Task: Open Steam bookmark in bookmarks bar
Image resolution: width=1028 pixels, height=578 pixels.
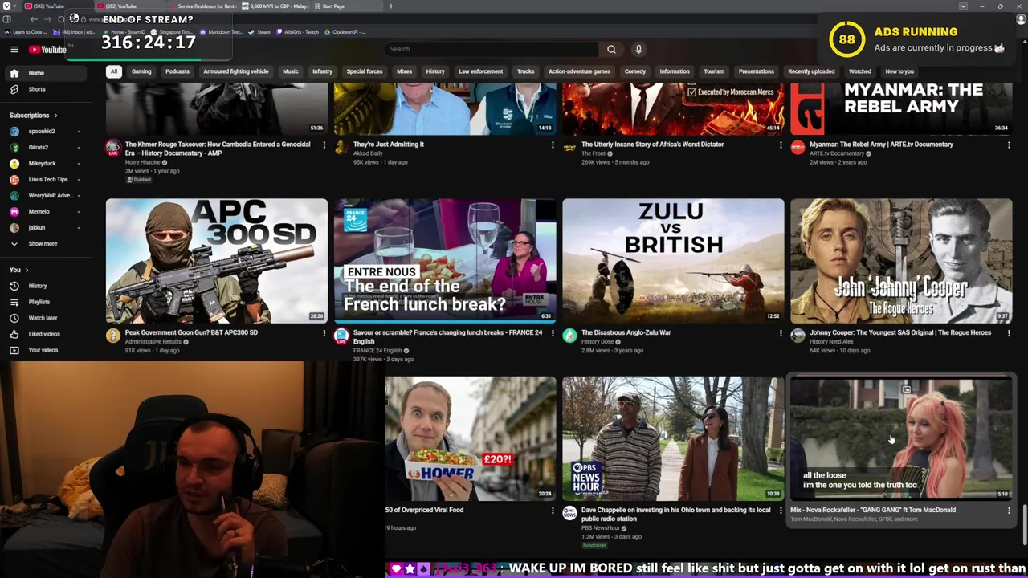Action: click(259, 32)
